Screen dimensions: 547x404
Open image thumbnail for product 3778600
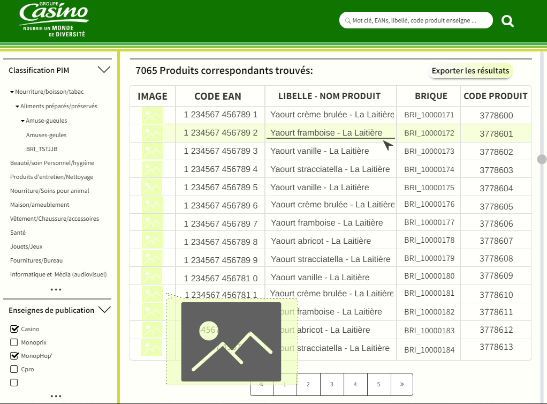click(x=152, y=116)
